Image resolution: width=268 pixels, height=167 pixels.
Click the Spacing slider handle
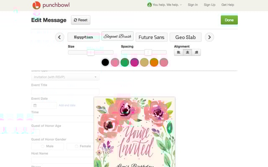click(148, 52)
